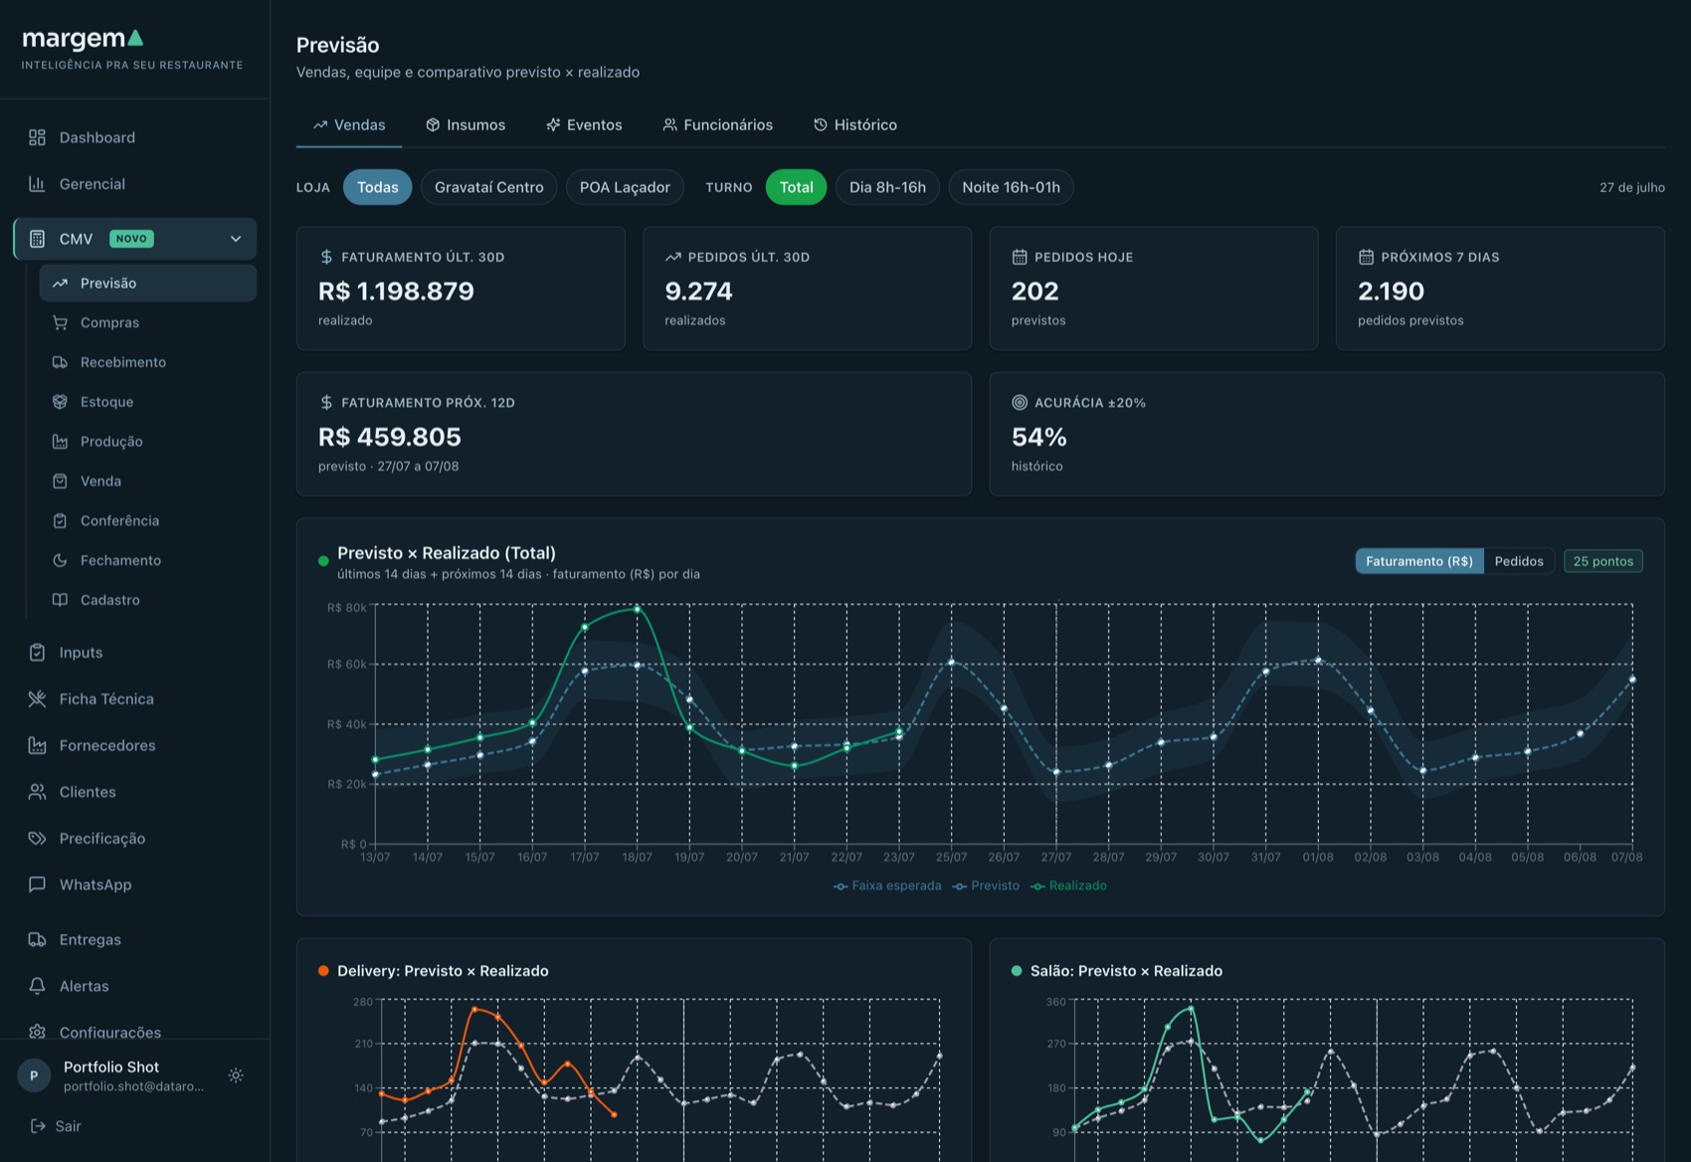This screenshot has height=1162, width=1691.
Task: Filter by Gravataí Centro store
Action: click(489, 187)
